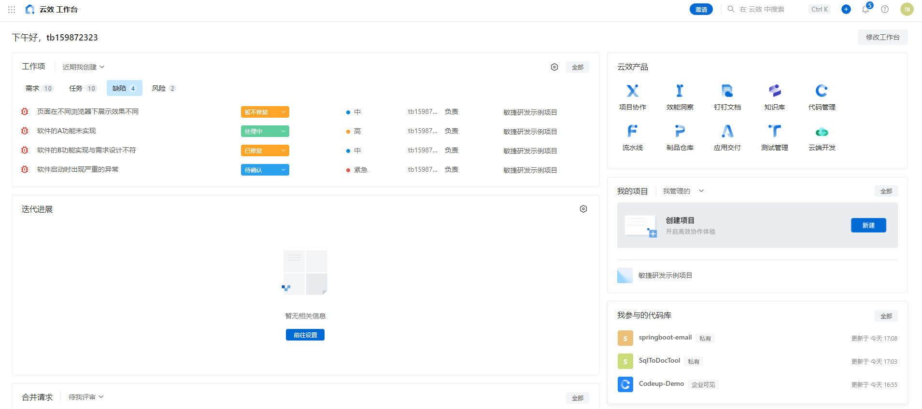Open 工作项 card settings hexagon icon
Screen dimensions: 922x409
554,67
